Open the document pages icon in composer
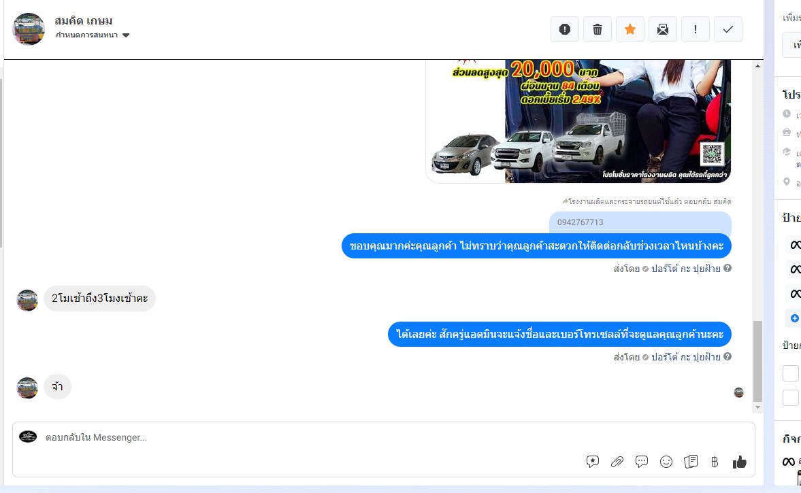The width and height of the screenshot is (801, 493). [691, 462]
